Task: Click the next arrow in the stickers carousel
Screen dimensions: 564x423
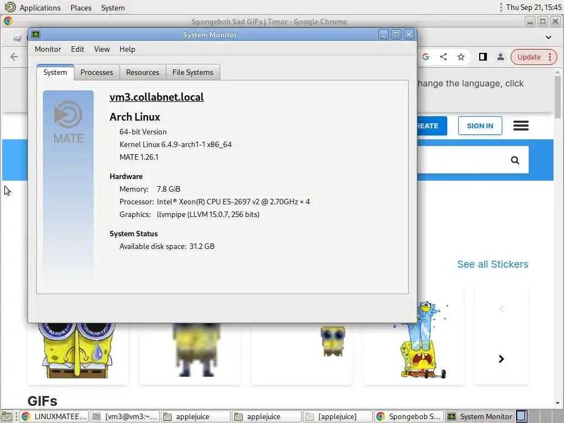Action: click(x=501, y=359)
